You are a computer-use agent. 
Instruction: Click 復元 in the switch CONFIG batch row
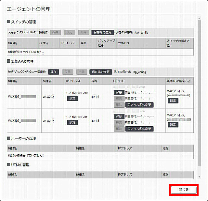(x=70, y=32)
